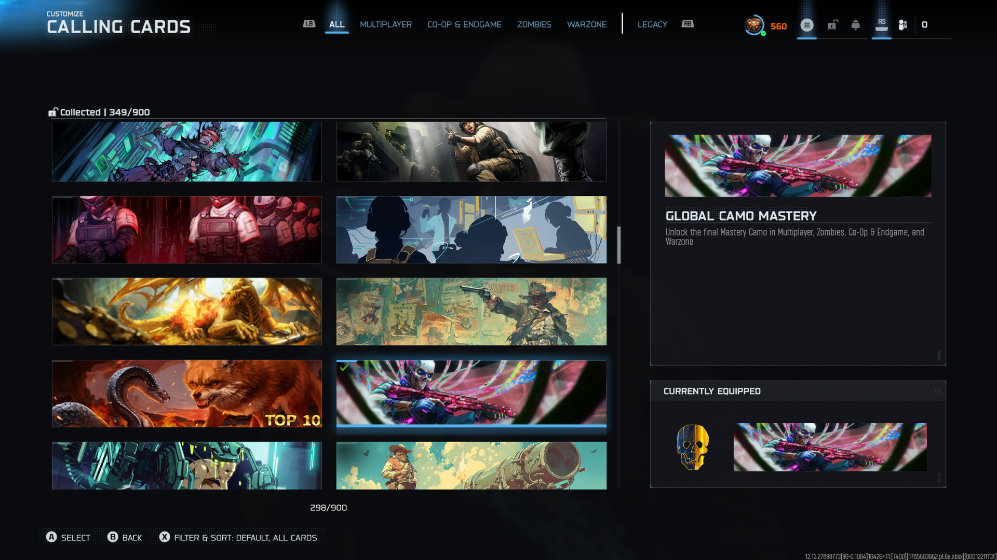The width and height of the screenshot is (997, 560).
Task: Click the currently equipped calling card image
Action: 830,447
